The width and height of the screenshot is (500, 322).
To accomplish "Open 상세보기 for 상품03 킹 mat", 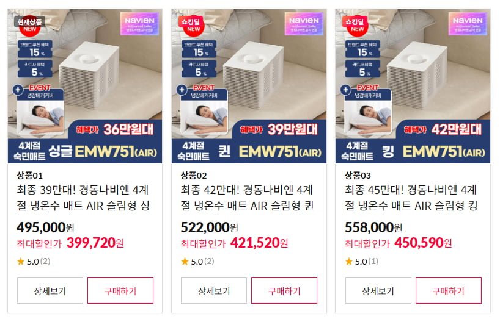I will [378, 290].
